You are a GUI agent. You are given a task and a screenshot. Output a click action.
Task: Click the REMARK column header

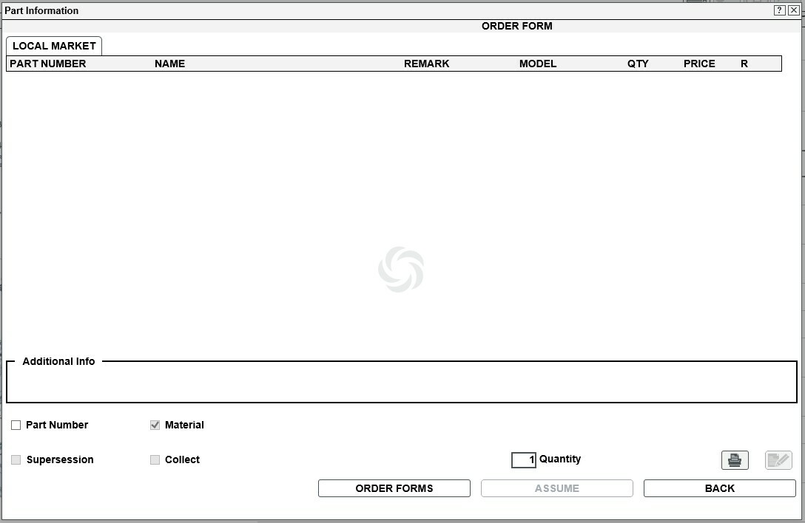[x=427, y=64]
